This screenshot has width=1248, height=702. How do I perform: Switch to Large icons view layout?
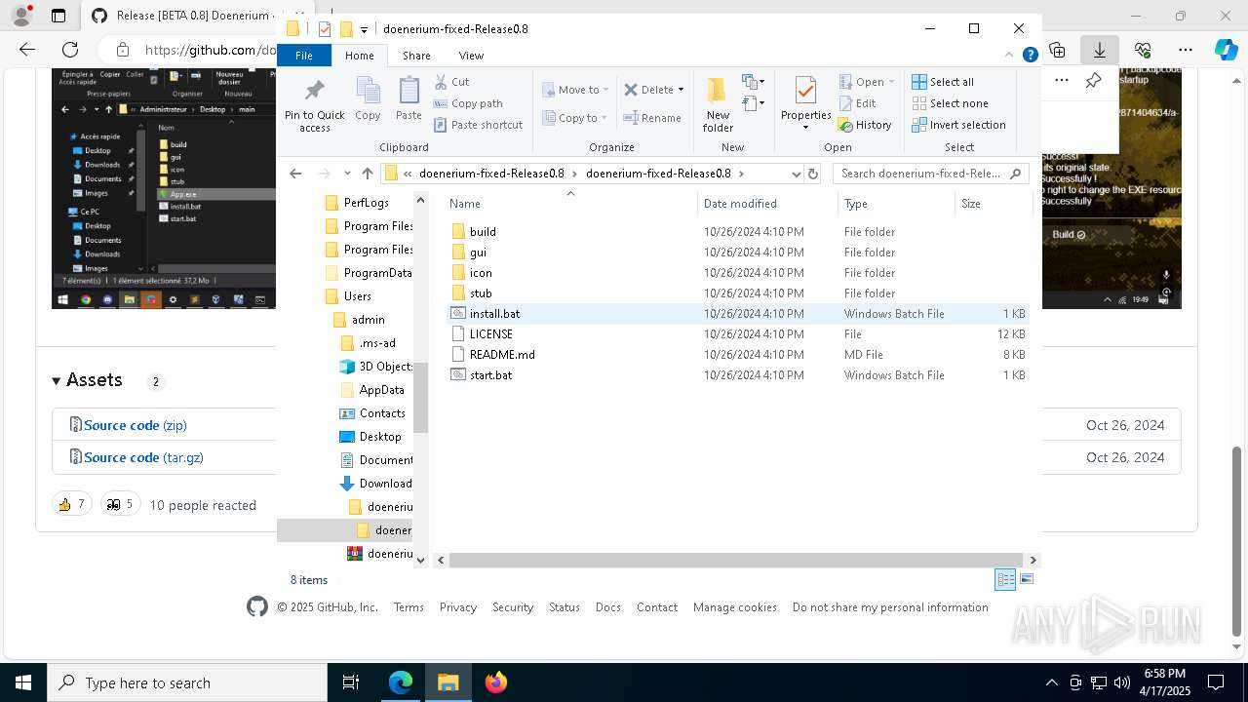coord(1026,579)
